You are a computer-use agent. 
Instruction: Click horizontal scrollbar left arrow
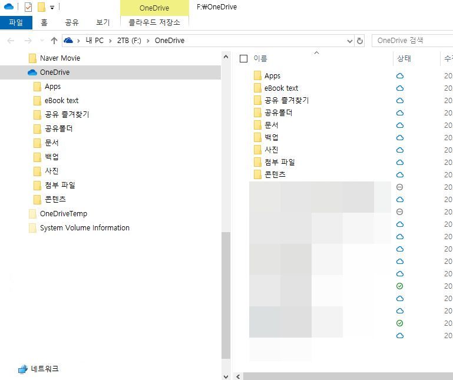click(238, 376)
